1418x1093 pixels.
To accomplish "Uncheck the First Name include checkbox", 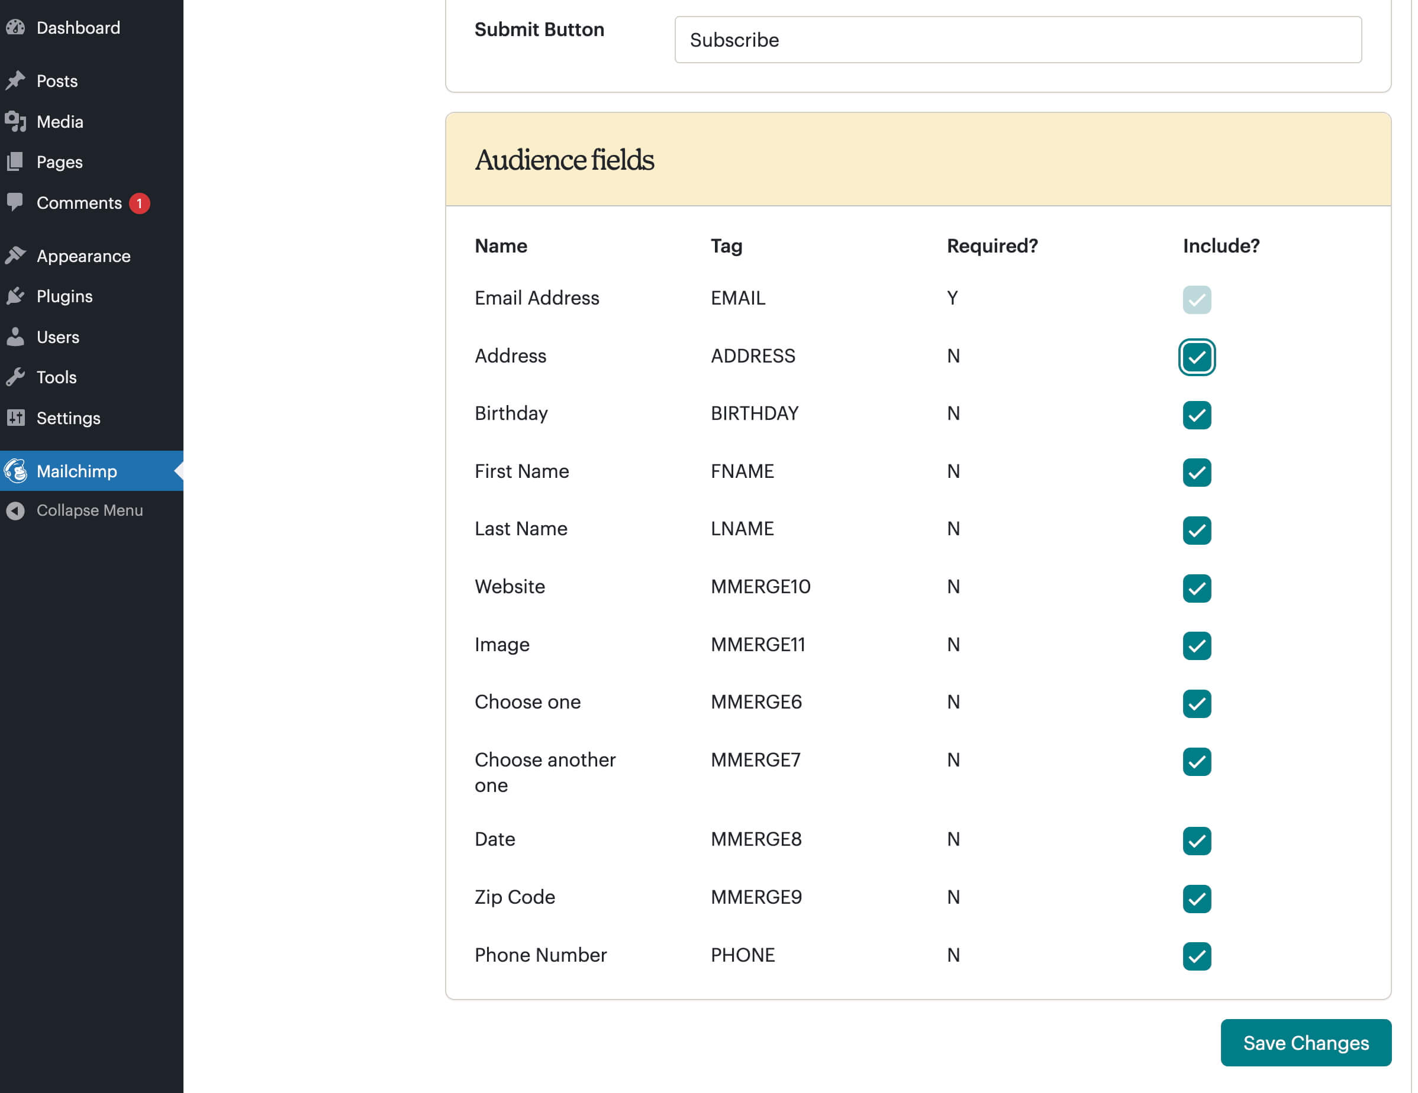I will coord(1197,472).
